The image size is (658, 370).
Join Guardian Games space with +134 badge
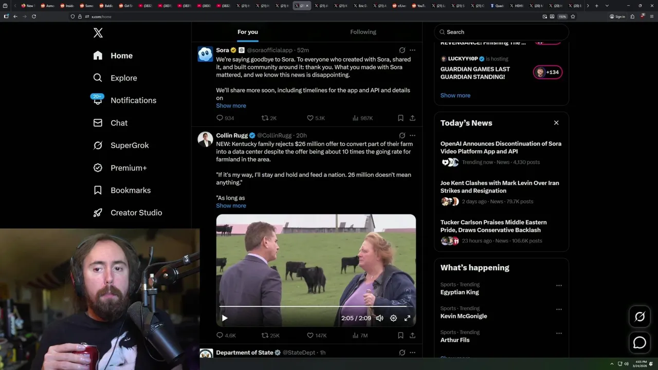pos(547,72)
